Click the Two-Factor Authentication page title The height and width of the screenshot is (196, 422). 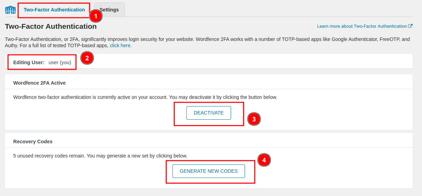(51, 26)
